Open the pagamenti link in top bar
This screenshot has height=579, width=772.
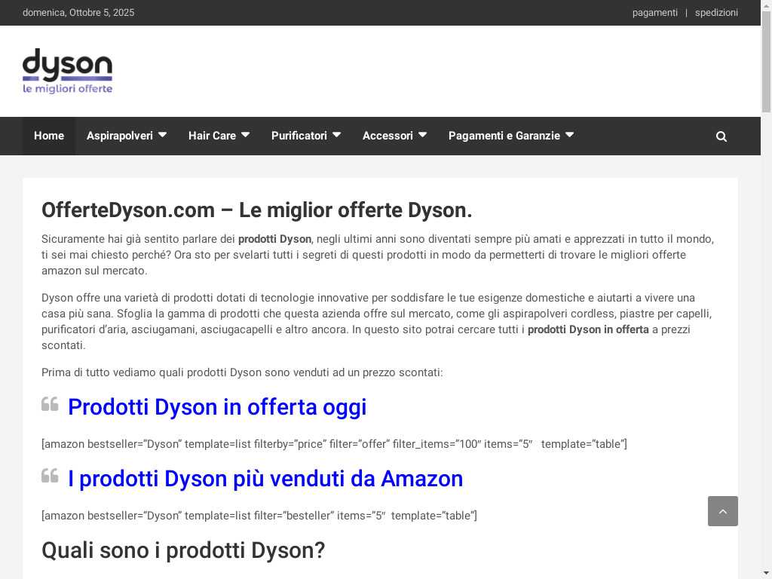pos(654,13)
